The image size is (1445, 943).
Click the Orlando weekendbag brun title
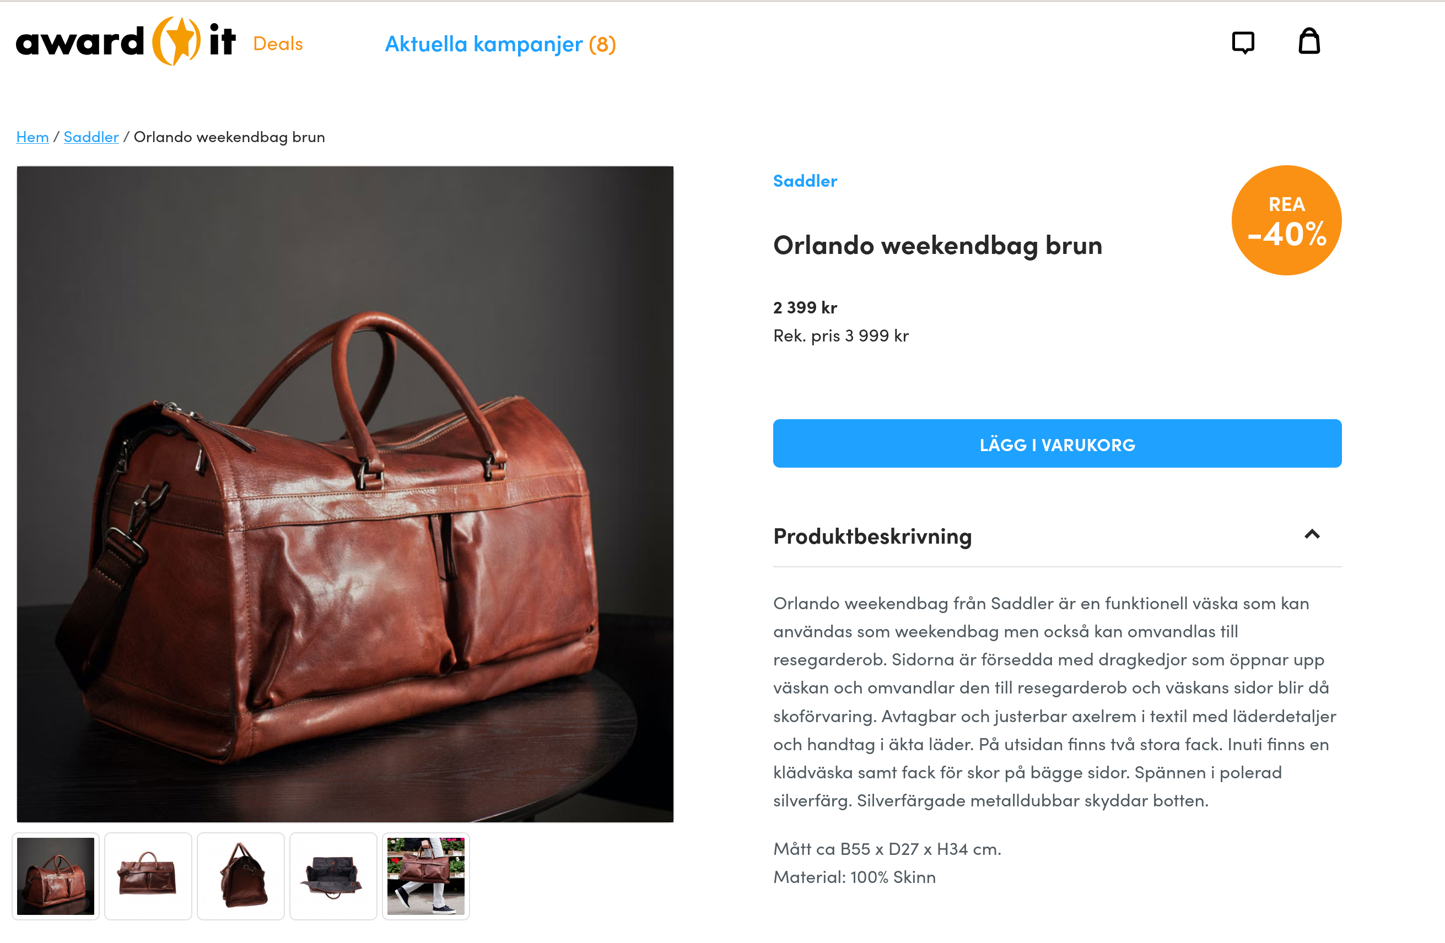coord(937,246)
